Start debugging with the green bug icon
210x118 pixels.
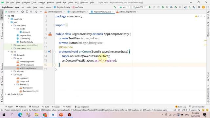[x=163, y=7]
